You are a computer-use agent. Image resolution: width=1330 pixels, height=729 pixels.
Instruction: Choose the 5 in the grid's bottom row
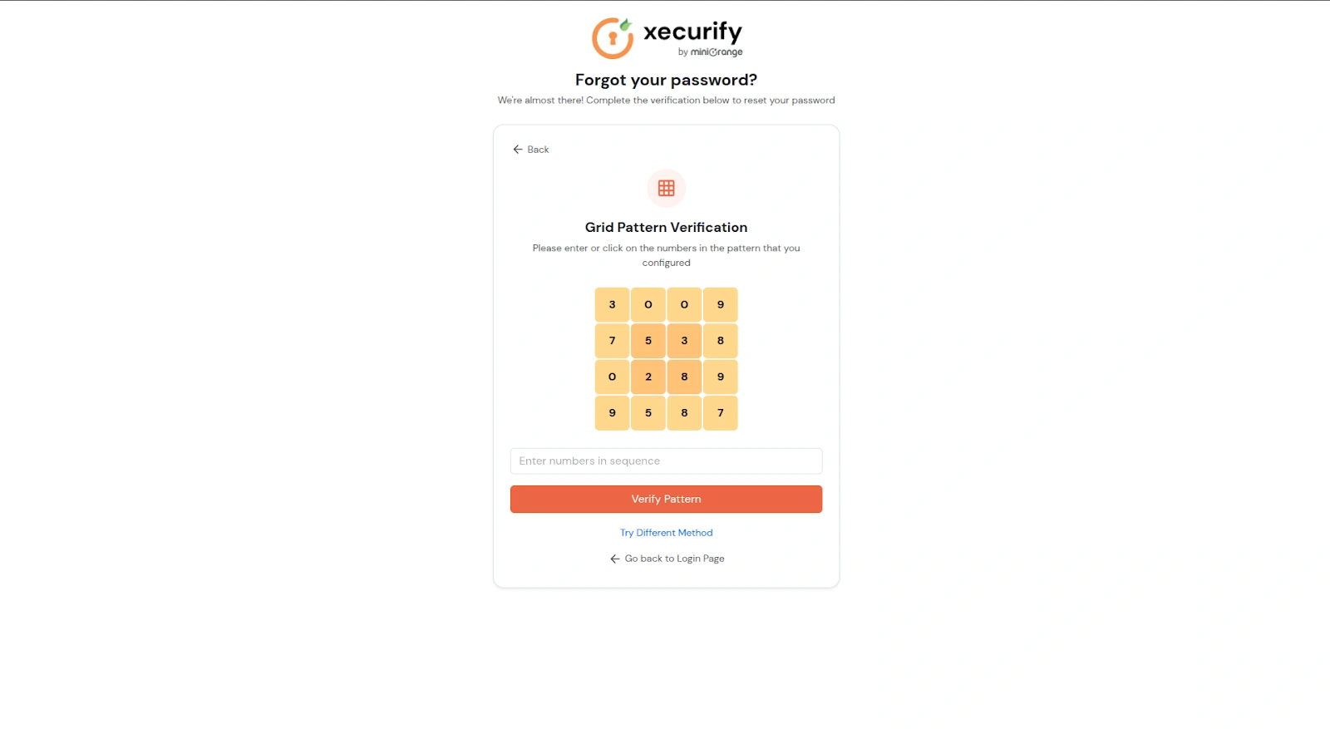[648, 413]
